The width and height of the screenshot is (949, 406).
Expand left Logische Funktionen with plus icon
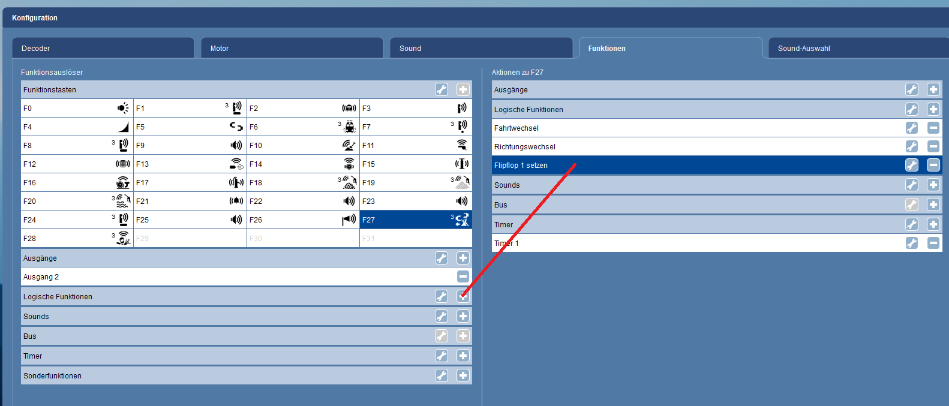463,296
